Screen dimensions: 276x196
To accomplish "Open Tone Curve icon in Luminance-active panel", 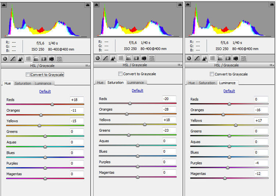I will [197, 58].
